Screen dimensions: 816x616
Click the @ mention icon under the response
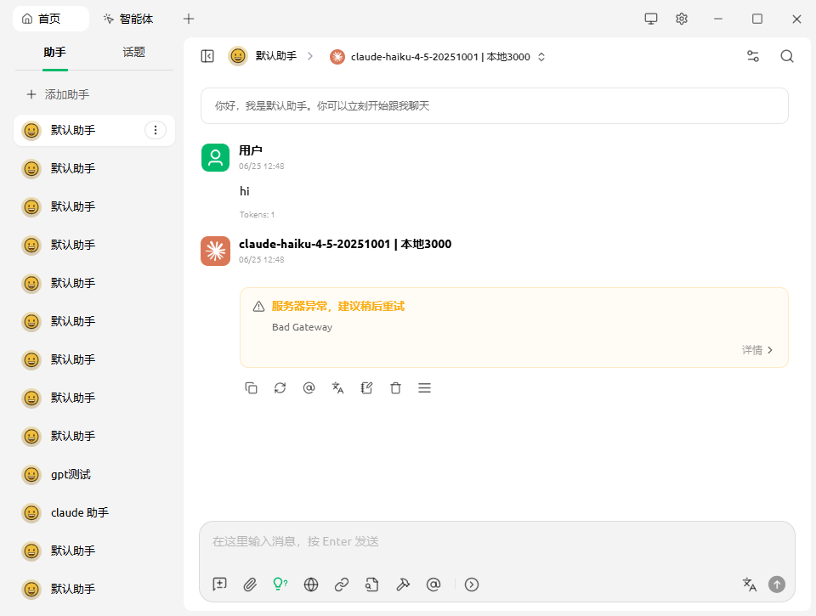[x=309, y=388]
